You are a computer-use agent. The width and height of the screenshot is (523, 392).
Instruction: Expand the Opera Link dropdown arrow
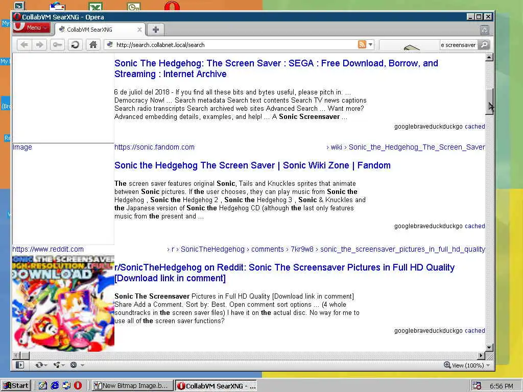pyautogui.click(x=45, y=365)
